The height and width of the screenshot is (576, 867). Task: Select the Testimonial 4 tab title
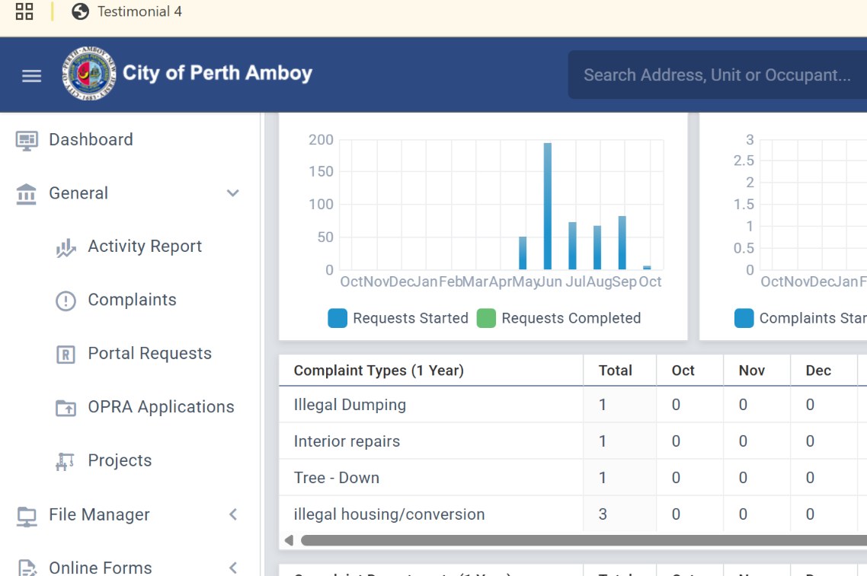[x=139, y=11]
